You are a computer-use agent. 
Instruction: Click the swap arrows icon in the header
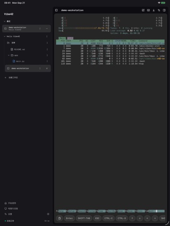coord(159,10)
